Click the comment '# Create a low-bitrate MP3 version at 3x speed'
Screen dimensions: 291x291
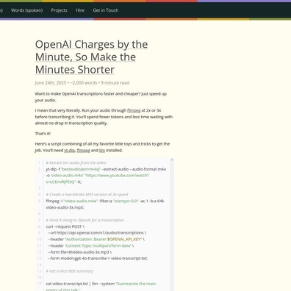[x=87, y=195]
